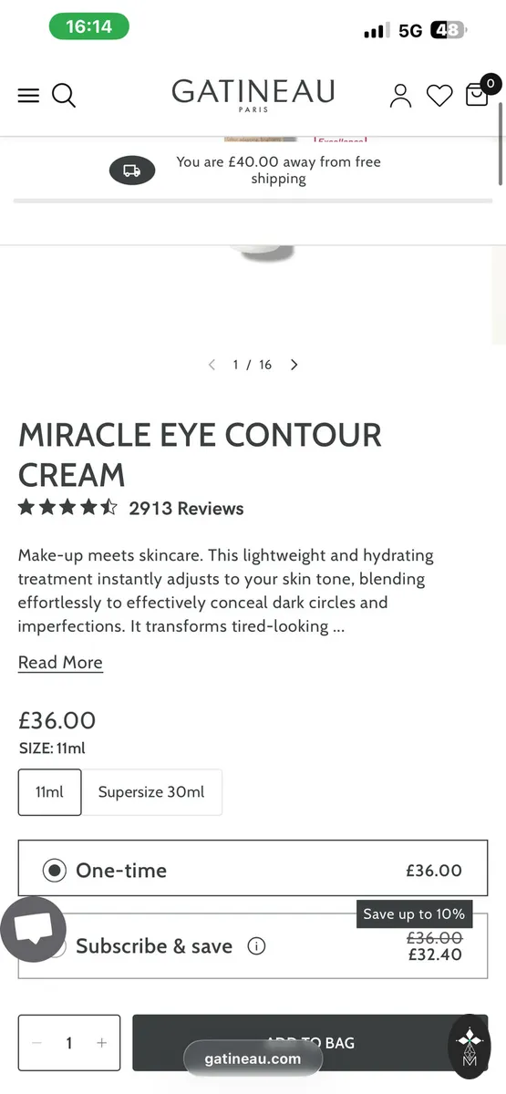Tap the Gatineau Paris logo

253,95
